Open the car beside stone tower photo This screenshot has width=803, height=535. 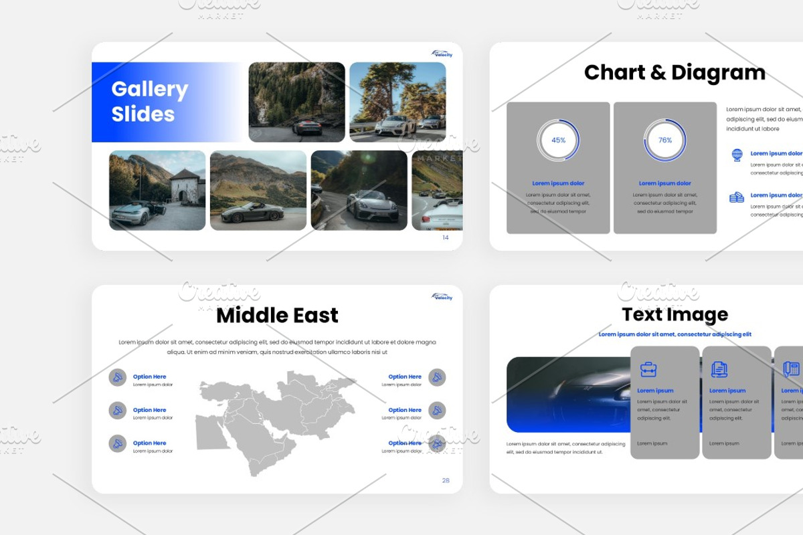coord(157,191)
